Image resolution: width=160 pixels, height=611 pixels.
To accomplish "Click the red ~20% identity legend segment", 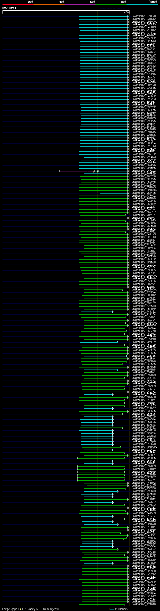I will (18, 5).
